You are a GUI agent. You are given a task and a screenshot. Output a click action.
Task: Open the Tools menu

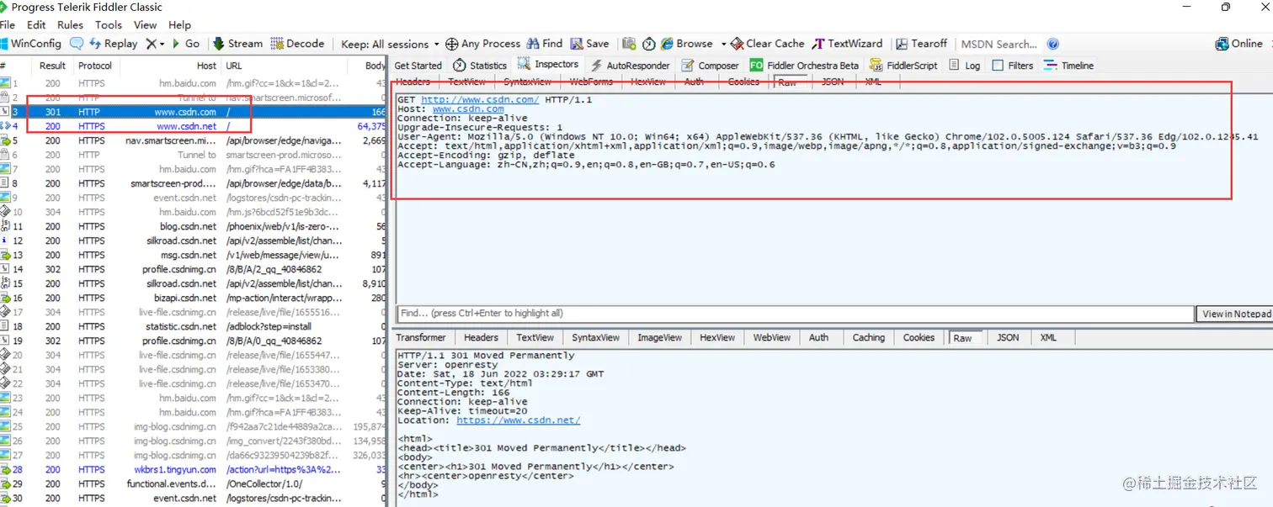[109, 25]
